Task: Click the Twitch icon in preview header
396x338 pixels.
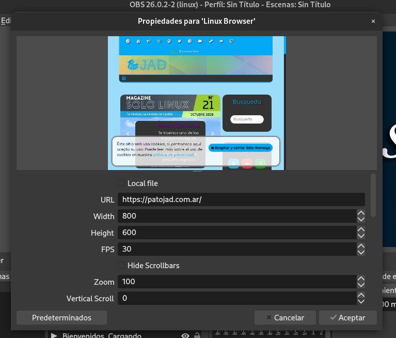Action: click(232, 41)
